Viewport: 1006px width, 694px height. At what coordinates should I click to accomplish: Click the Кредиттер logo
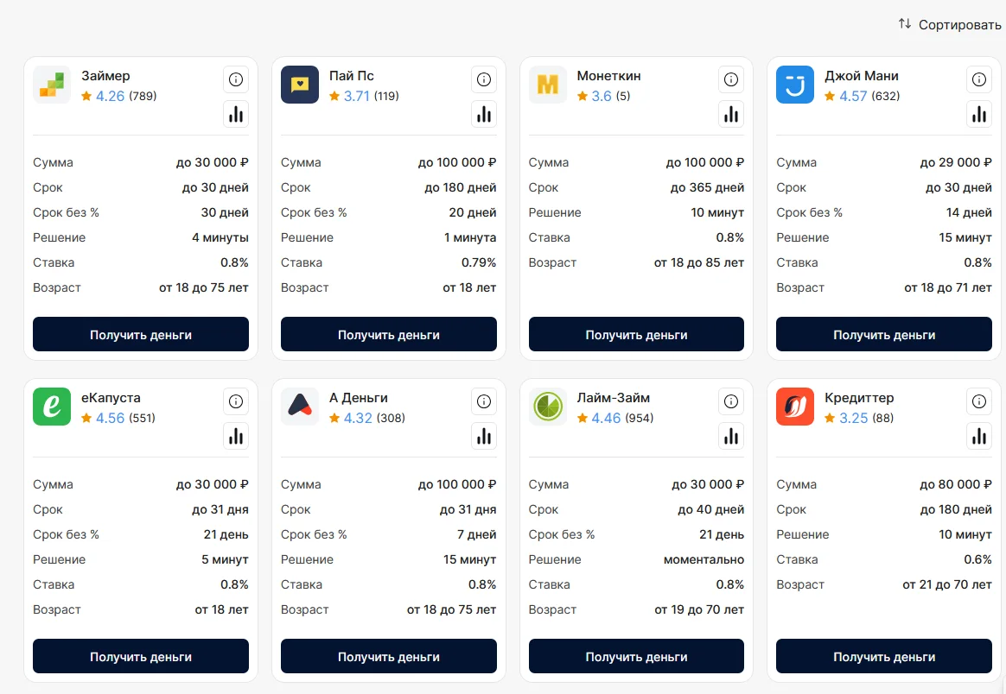click(x=795, y=407)
